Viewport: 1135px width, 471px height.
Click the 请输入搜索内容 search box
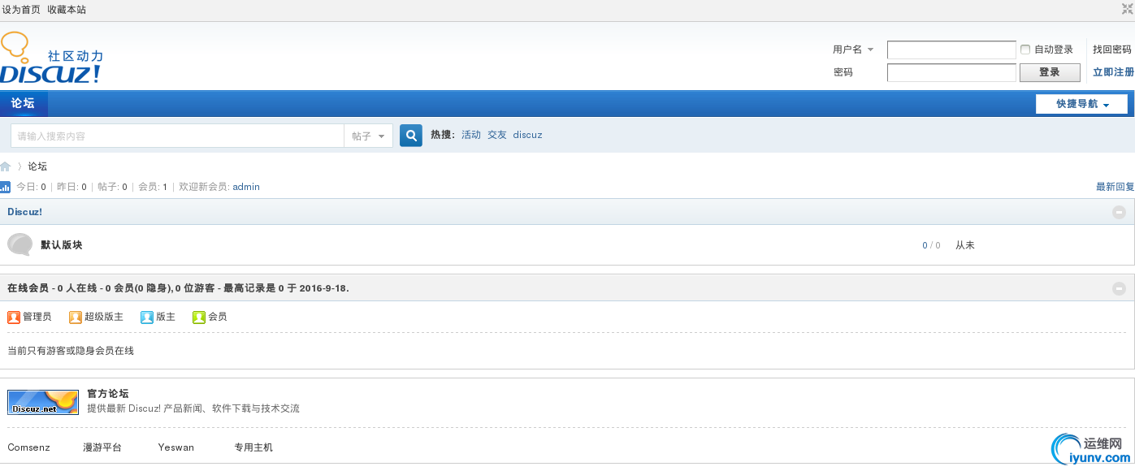pyautogui.click(x=177, y=136)
